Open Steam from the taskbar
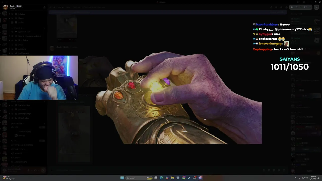Viewport: 322px width, 181px height. click(x=189, y=178)
